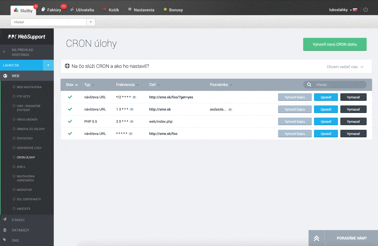Sort table by Cieľ column
The height and width of the screenshot is (246, 378).
(154, 85)
